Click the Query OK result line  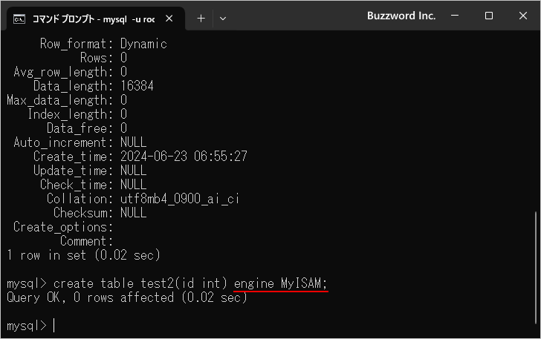(127, 297)
